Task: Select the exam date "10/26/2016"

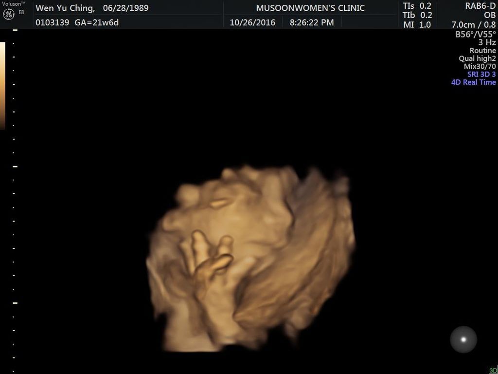Action: tap(252, 22)
